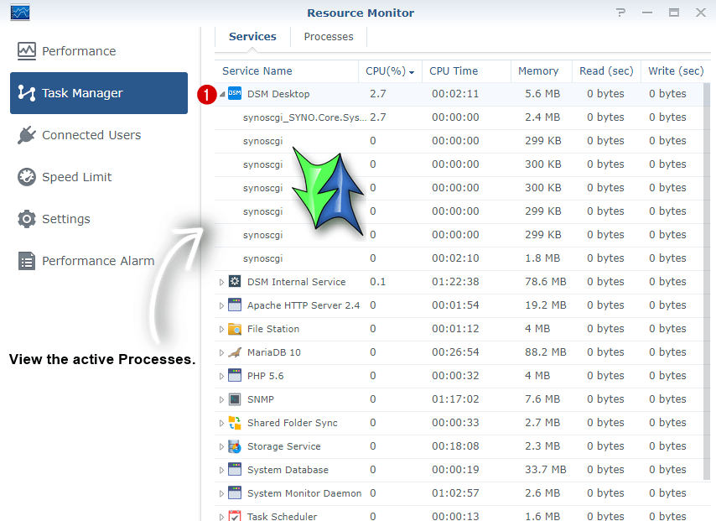Sort by CPU Time column

(x=466, y=70)
